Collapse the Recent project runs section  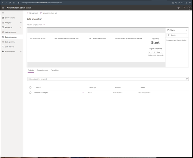pos(44,24)
